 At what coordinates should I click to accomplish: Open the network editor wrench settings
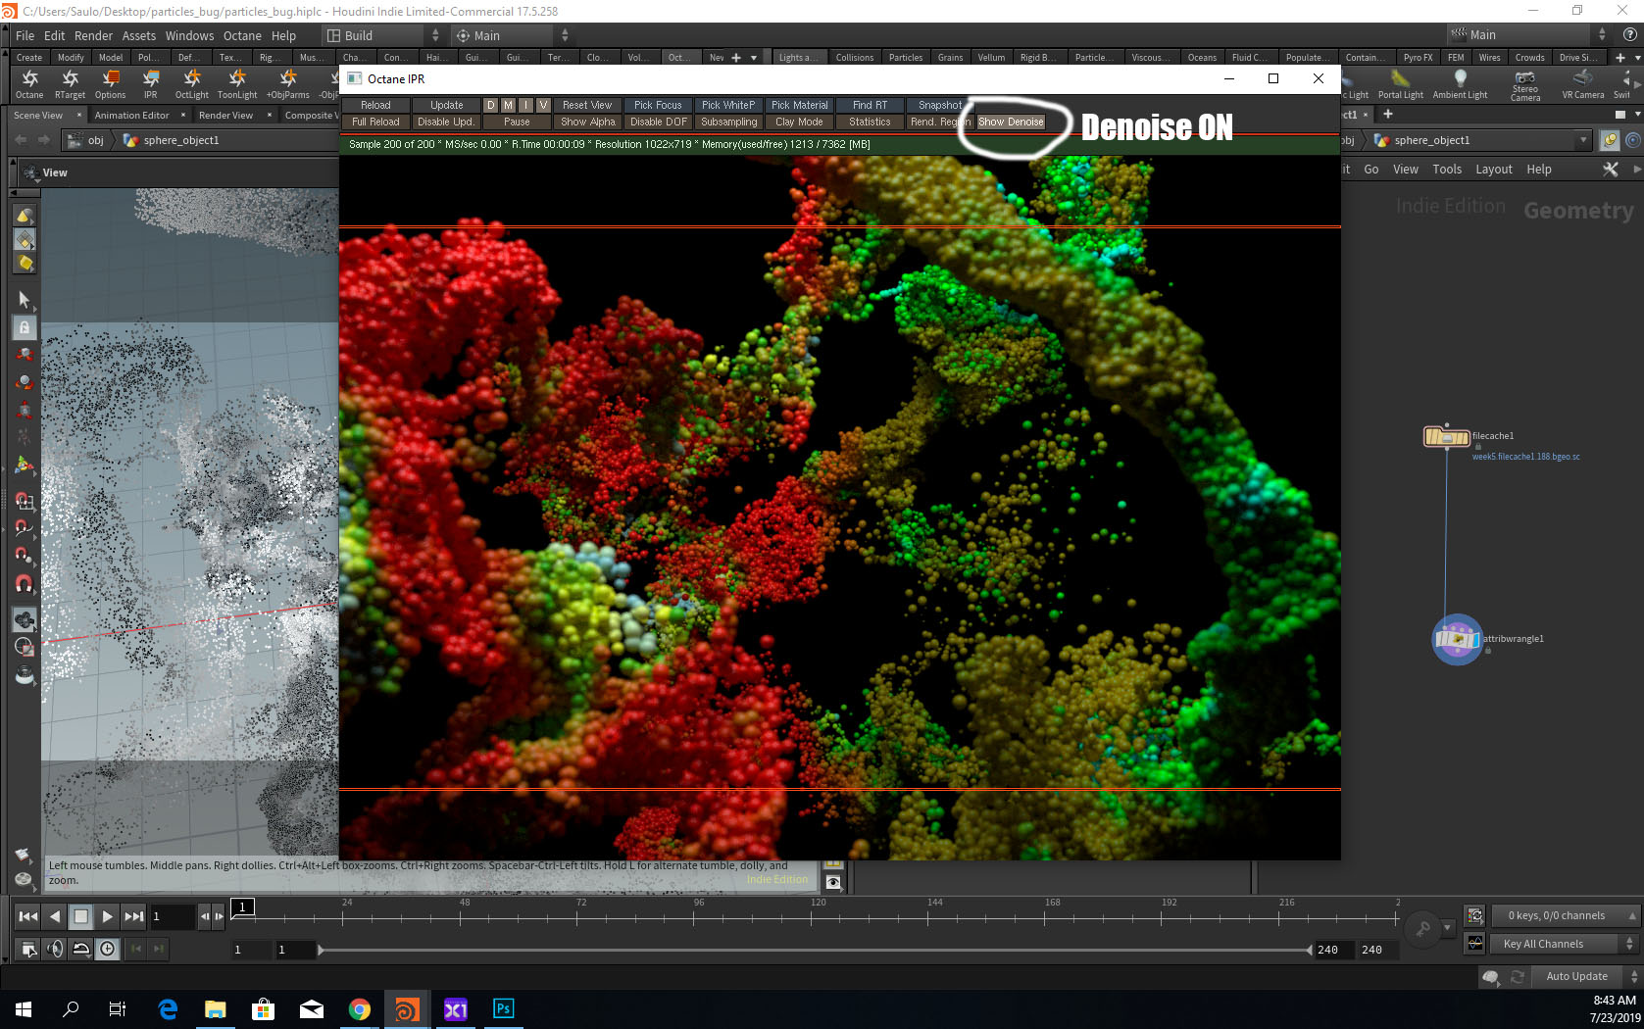point(1610,170)
